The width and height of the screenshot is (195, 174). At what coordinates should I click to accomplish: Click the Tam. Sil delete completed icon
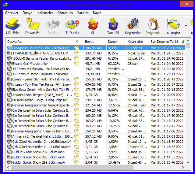click(113, 24)
